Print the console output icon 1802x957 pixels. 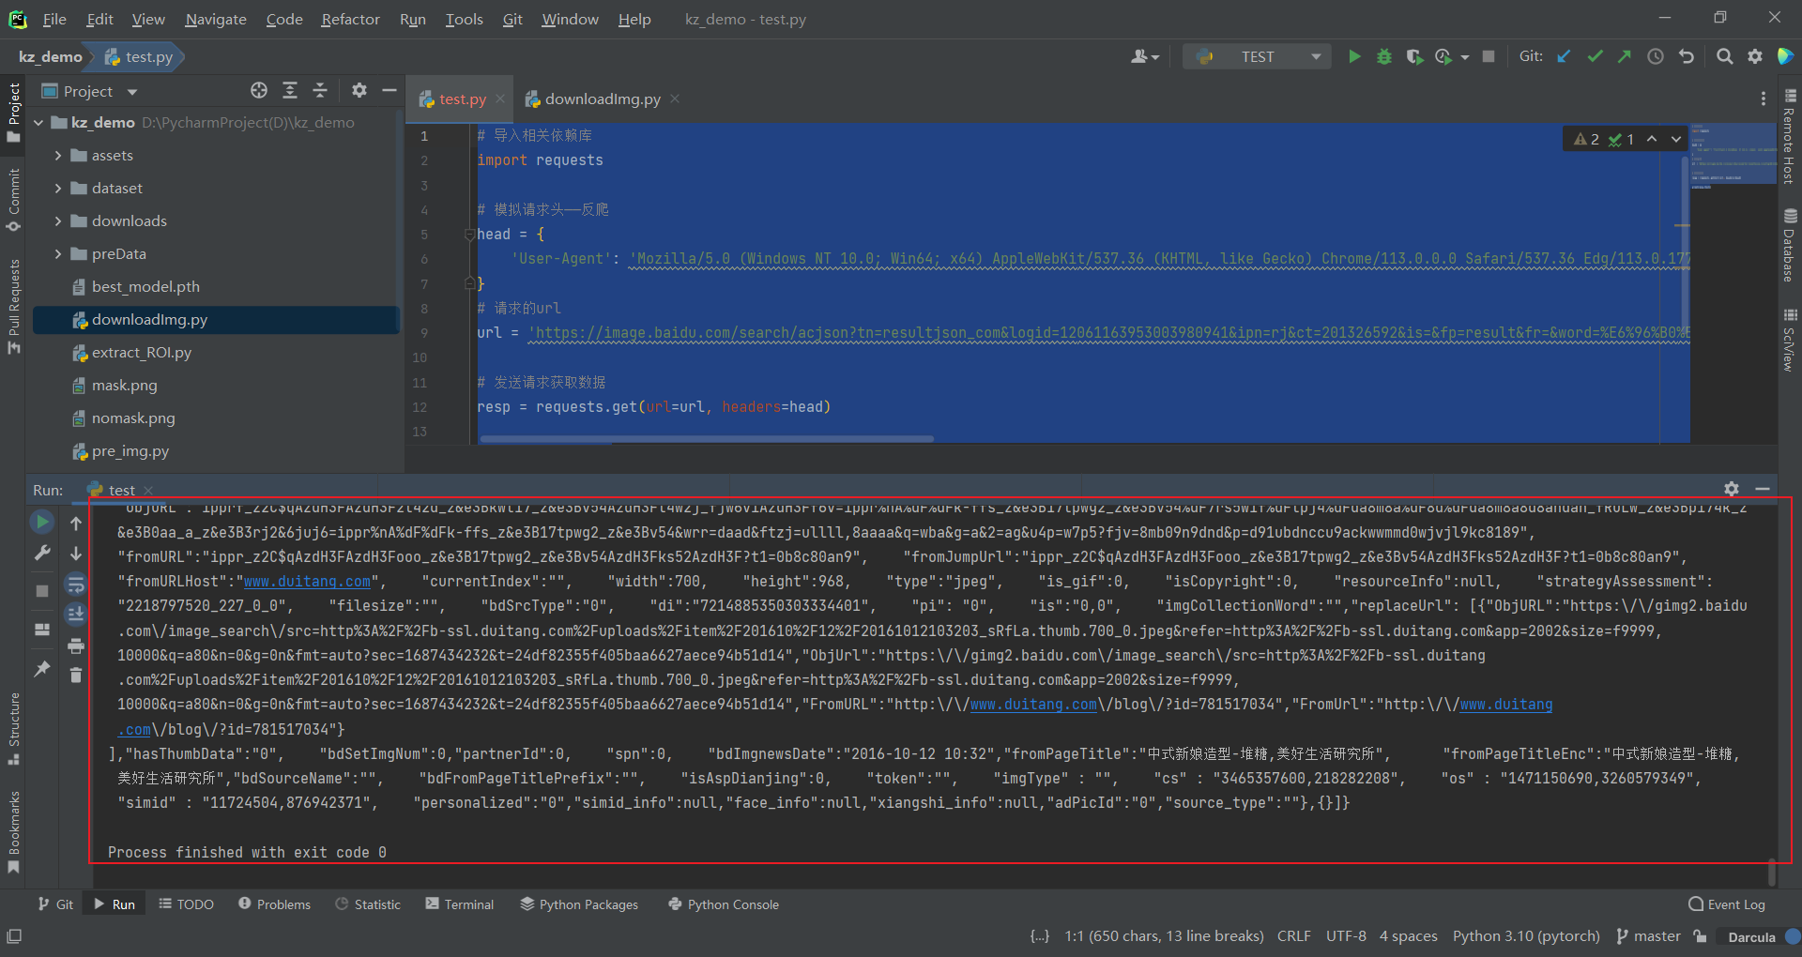click(x=76, y=646)
